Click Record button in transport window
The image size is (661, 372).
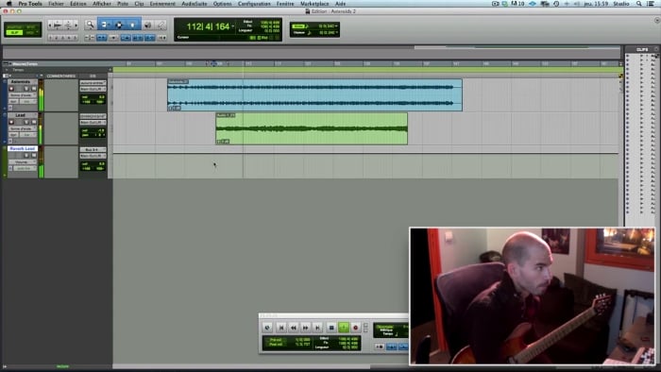point(356,328)
